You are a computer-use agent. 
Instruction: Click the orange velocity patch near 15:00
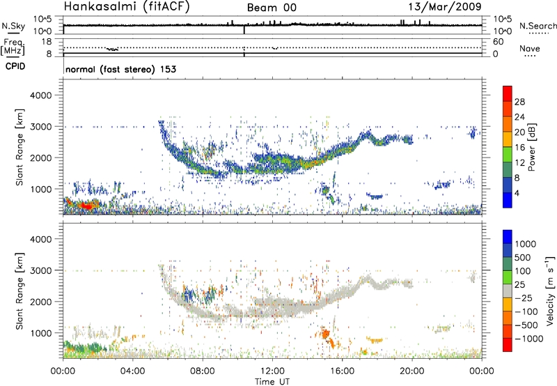tap(325, 334)
